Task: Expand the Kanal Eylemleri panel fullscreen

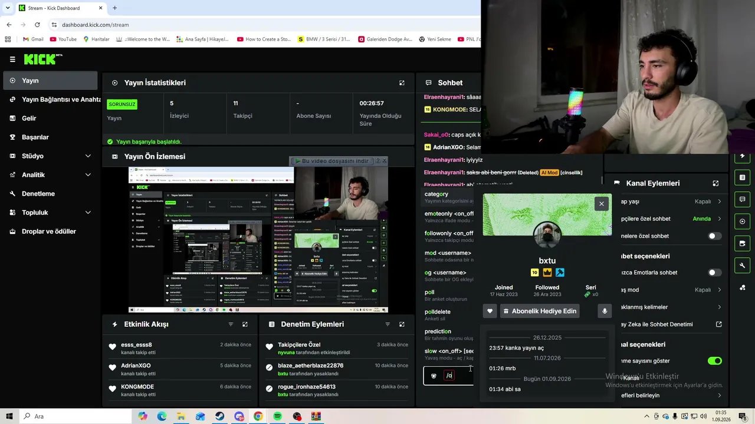Action: (715, 183)
